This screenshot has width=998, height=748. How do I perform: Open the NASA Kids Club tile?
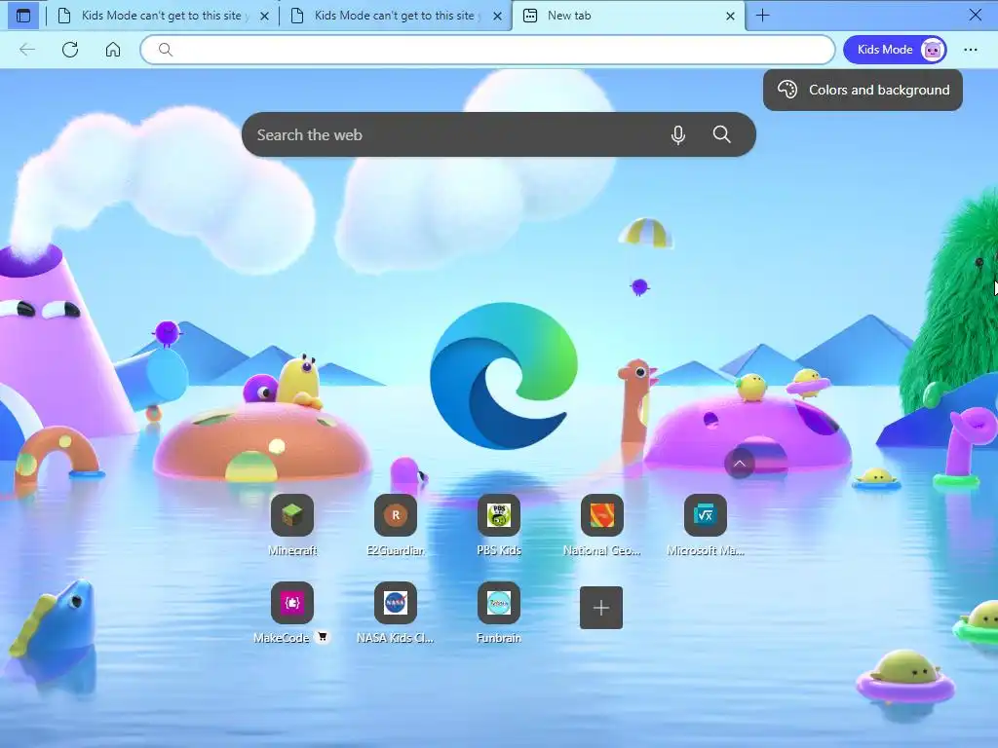click(x=396, y=602)
